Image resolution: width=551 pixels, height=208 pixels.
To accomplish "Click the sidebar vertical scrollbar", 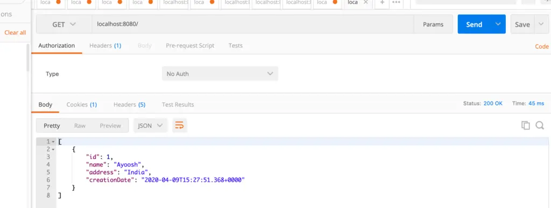I will click(28, 58).
